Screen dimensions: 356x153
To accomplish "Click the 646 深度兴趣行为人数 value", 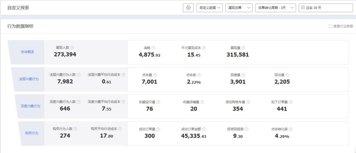I will (65, 109).
